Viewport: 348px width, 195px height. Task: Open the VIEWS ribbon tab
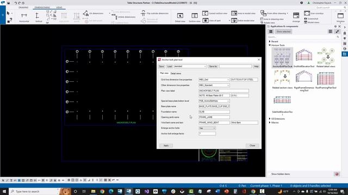(x=59, y=8)
